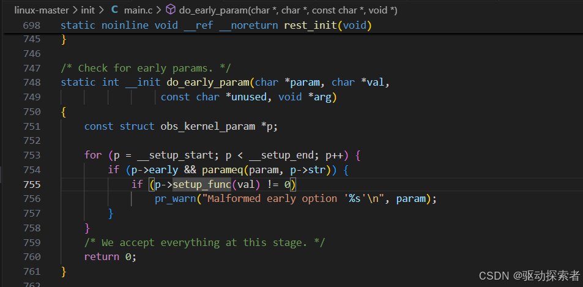Expand chevron after init breadcrumb
This screenshot has width=583, height=287.
102,10
